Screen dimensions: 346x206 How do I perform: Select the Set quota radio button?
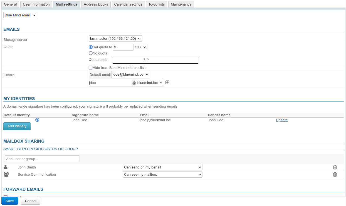tap(91, 47)
